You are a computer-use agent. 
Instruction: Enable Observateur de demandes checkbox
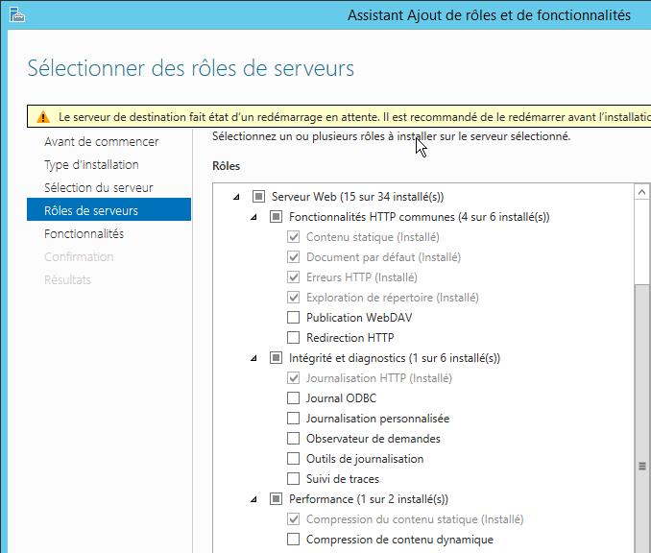point(293,439)
